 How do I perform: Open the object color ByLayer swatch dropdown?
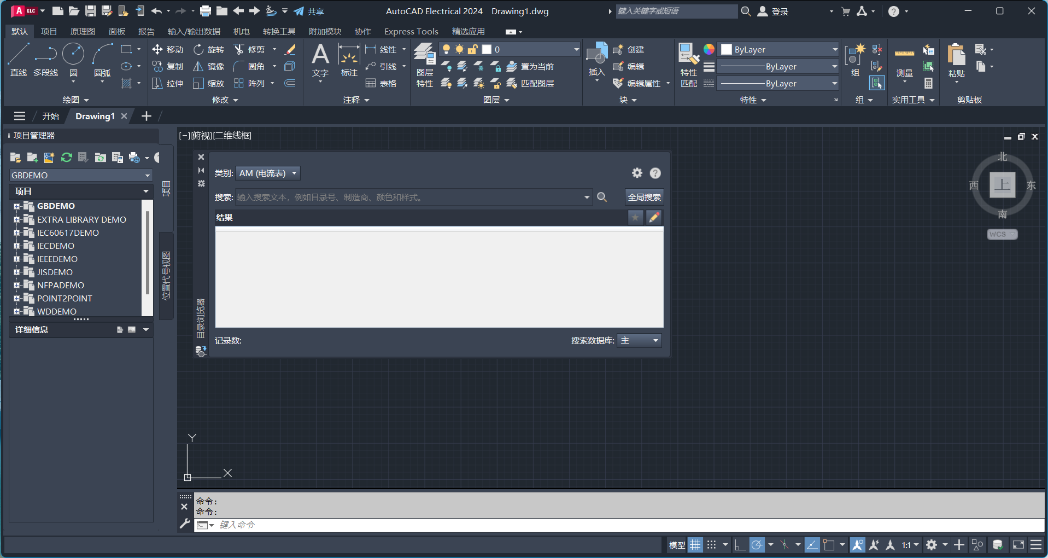[x=778, y=50]
